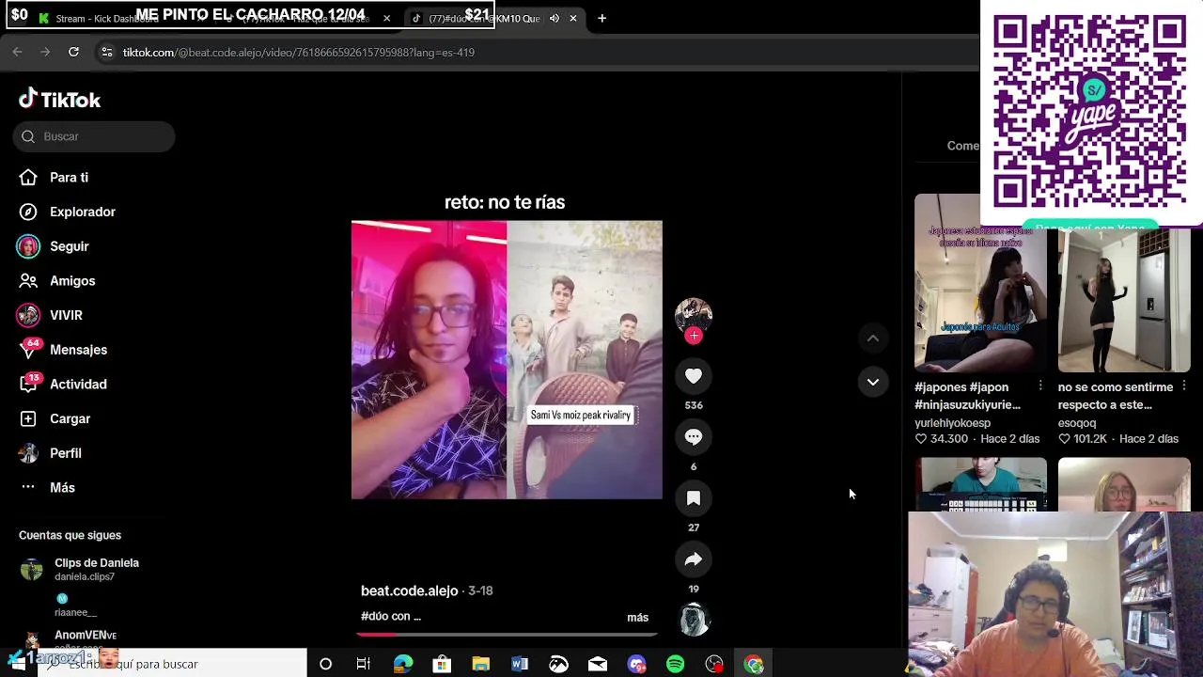Open File Explorer from taskbar
This screenshot has width=1203, height=677.
tap(480, 664)
